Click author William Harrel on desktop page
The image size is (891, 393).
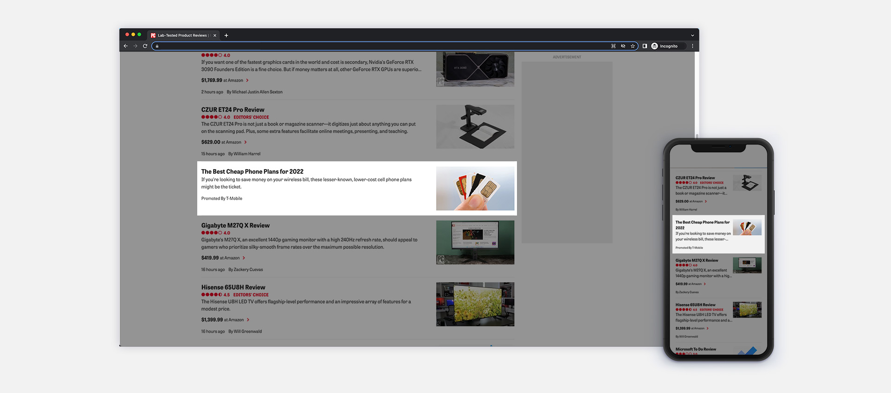pos(247,154)
